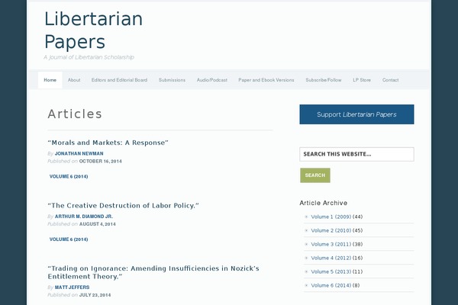Image resolution: width=458 pixels, height=305 pixels.
Task: Open author Jonathan Newman's page
Action: pyautogui.click(x=79, y=153)
